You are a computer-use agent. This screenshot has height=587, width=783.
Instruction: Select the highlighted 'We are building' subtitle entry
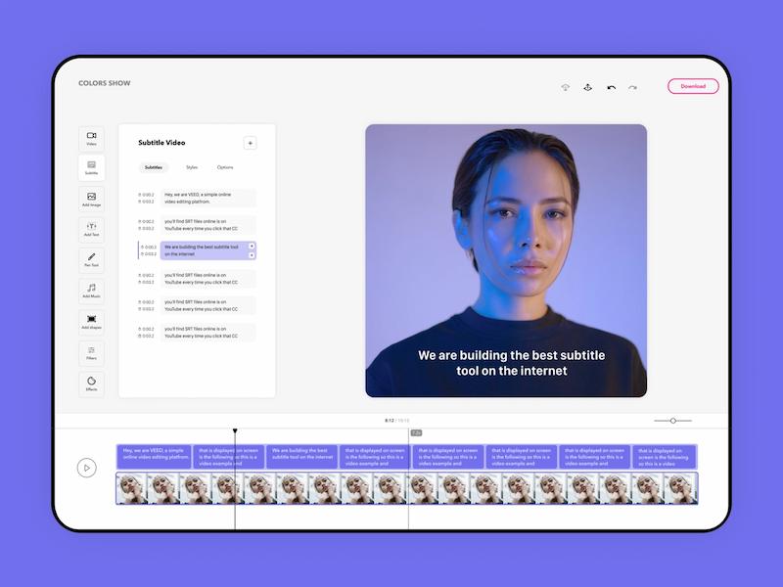coord(203,250)
